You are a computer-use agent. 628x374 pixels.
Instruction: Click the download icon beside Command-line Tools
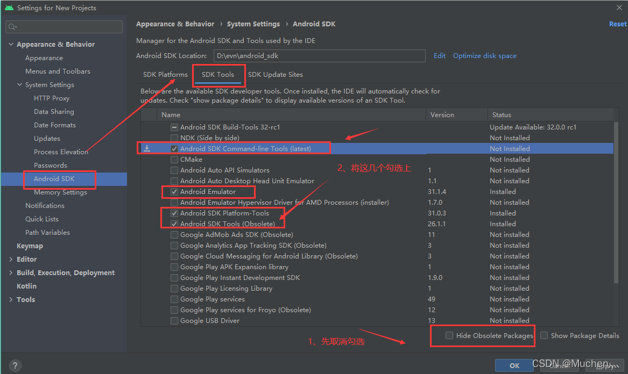tap(147, 148)
